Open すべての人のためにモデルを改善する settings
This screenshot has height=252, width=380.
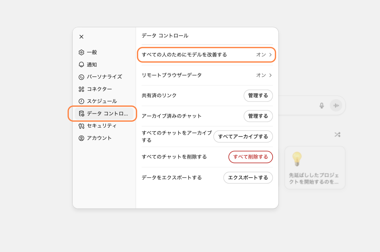coord(206,55)
